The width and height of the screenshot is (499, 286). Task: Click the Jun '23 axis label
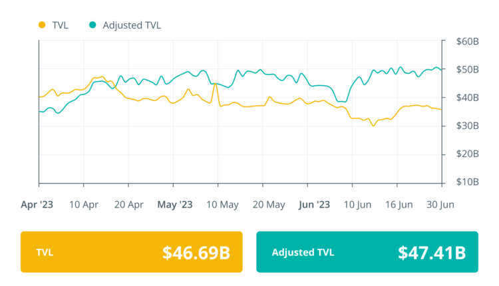point(313,205)
